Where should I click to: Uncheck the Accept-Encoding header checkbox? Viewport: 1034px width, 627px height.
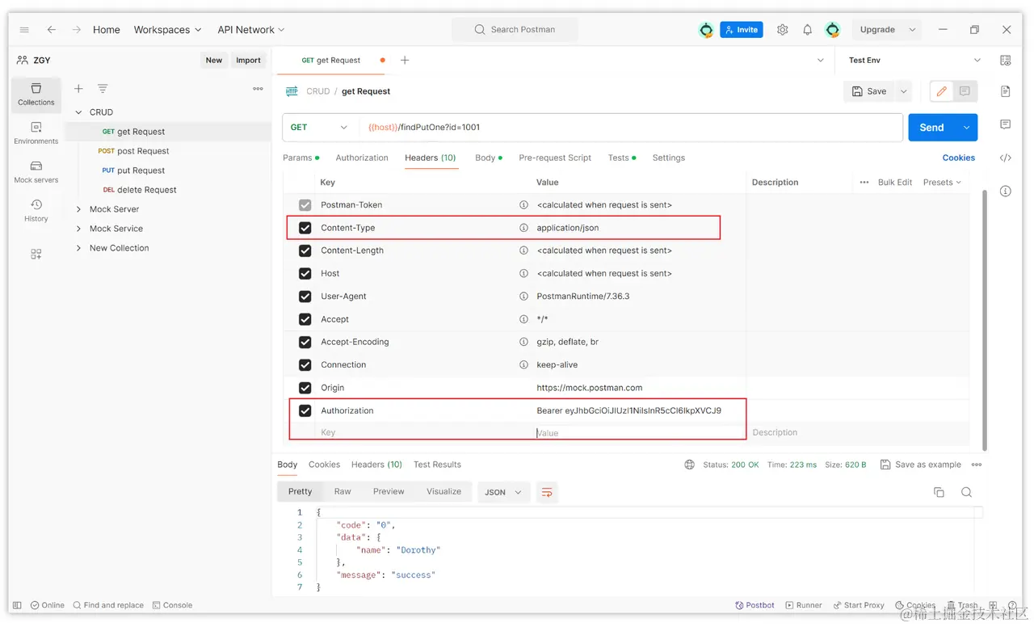[x=305, y=342]
